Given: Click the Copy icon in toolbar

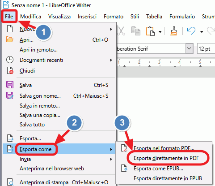Looking at the screenshot, I should pyautogui.click(x=136, y=31).
